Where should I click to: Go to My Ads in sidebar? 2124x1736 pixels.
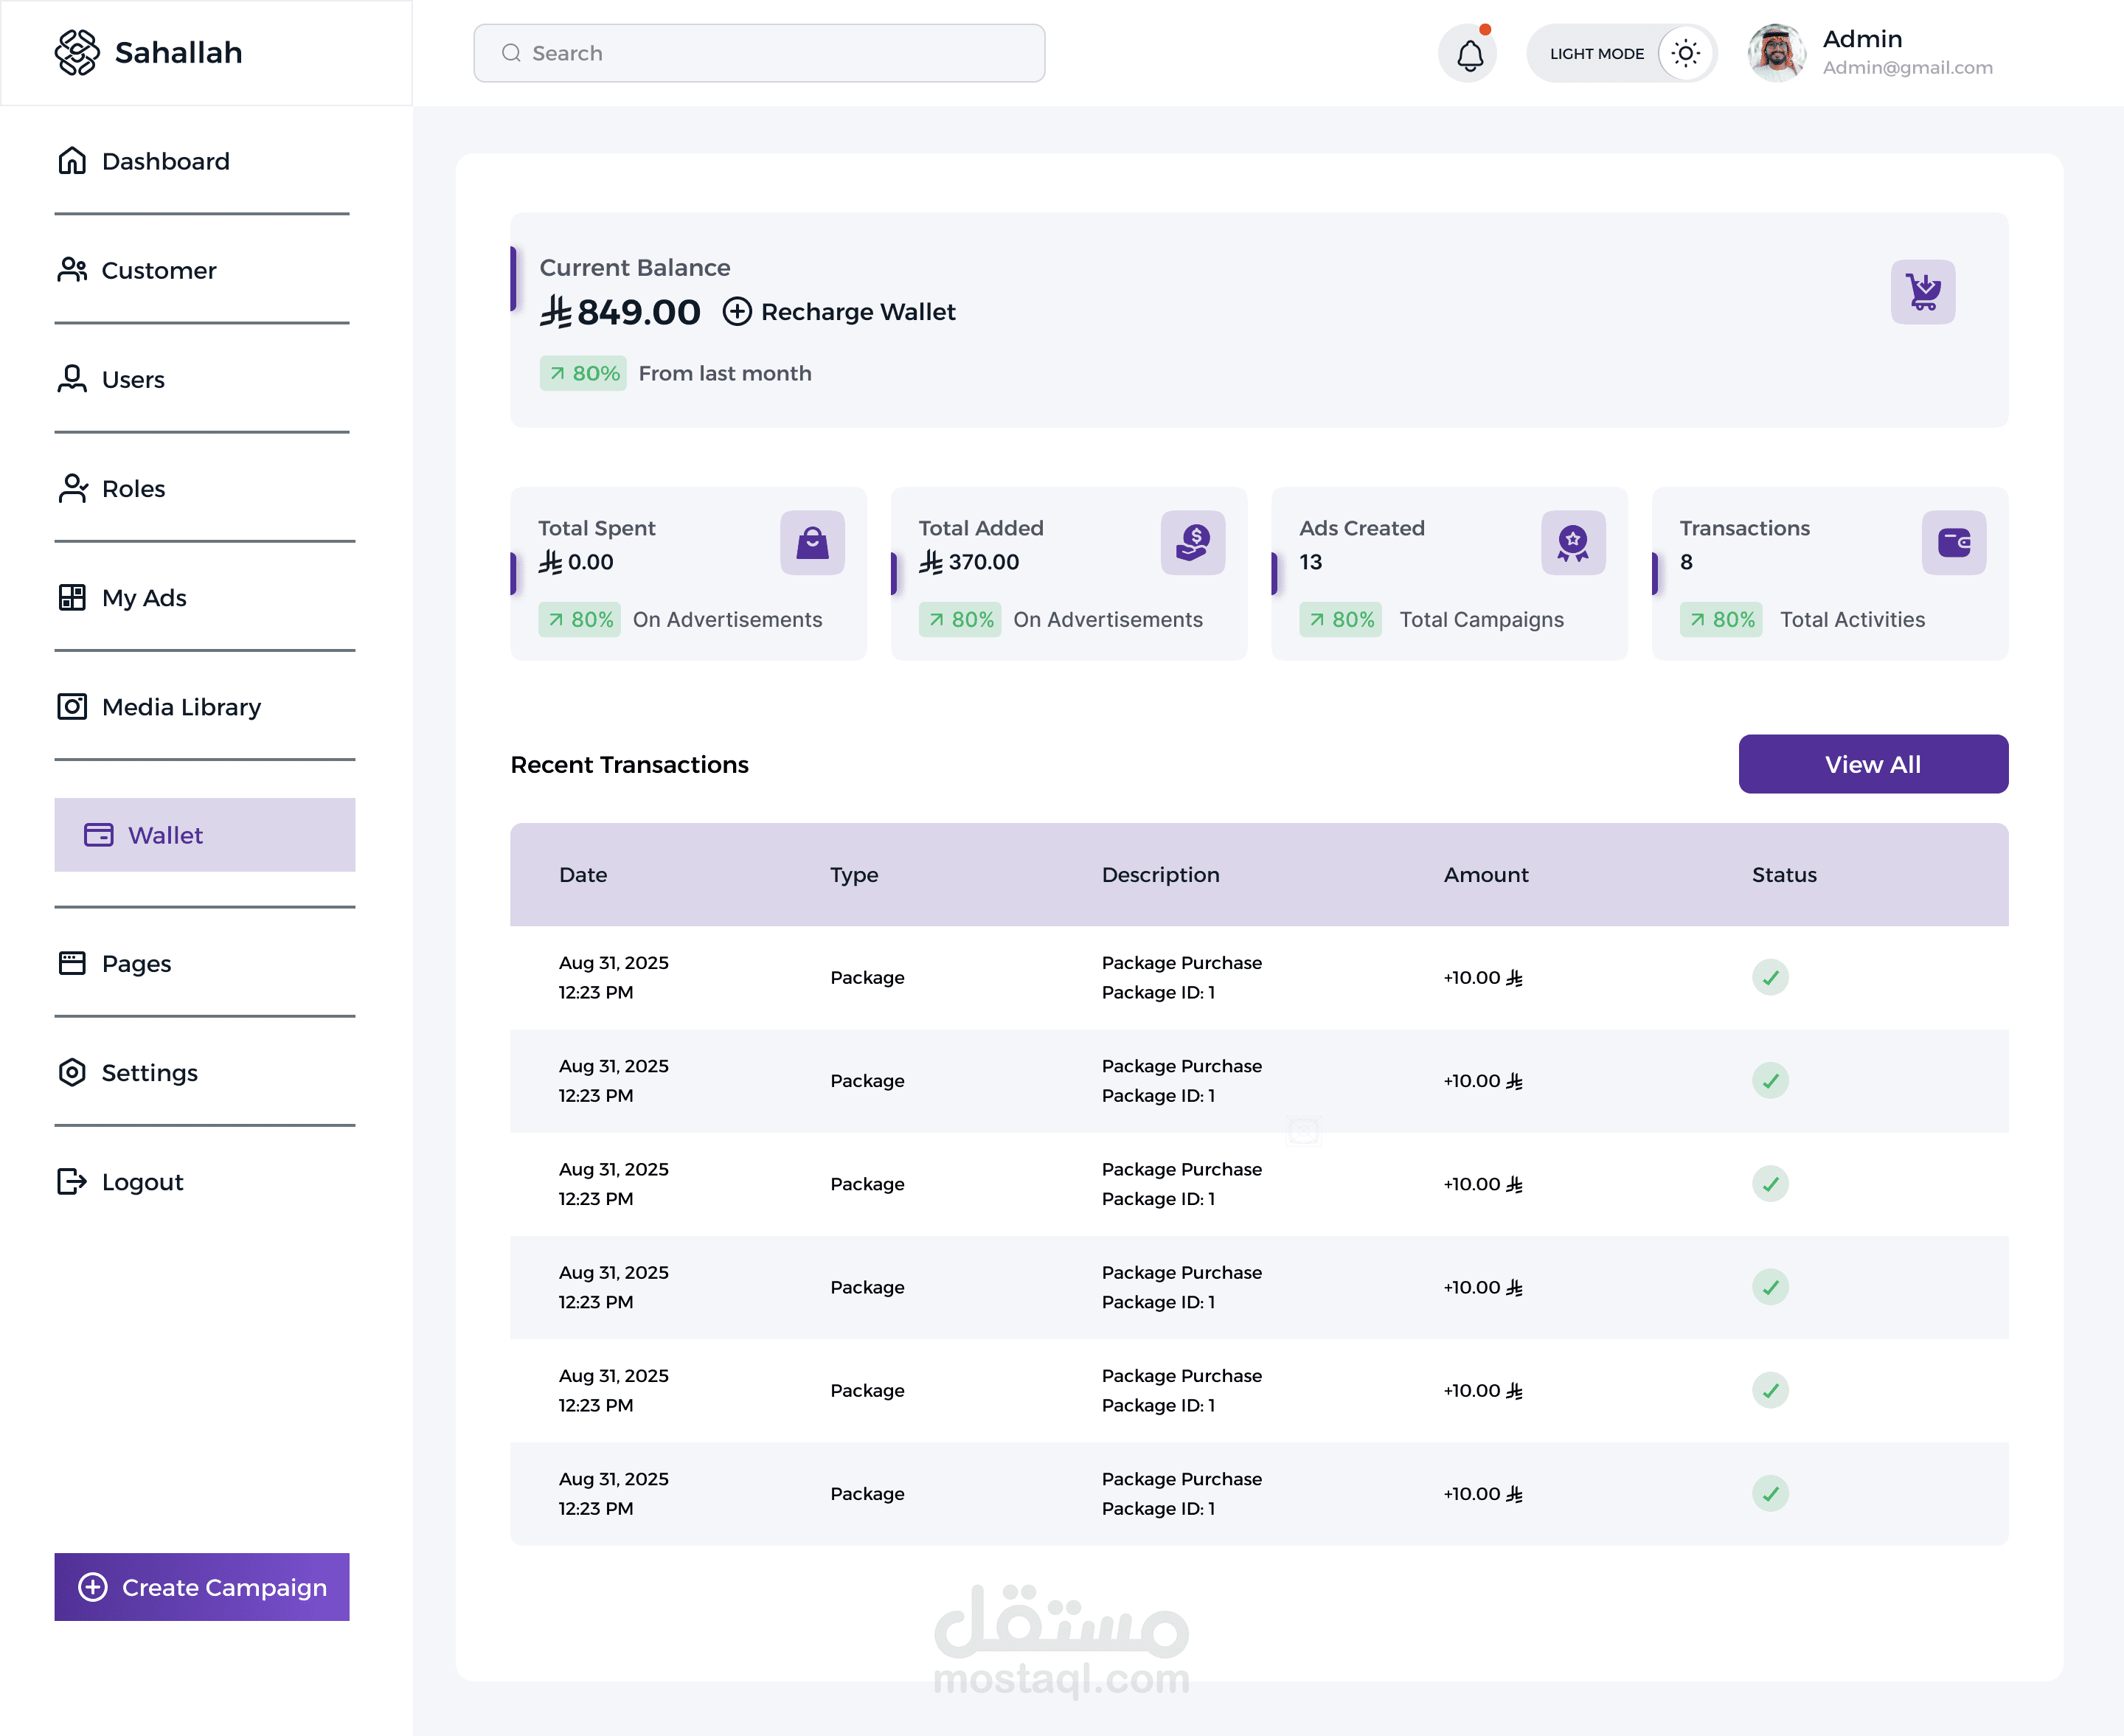[144, 598]
